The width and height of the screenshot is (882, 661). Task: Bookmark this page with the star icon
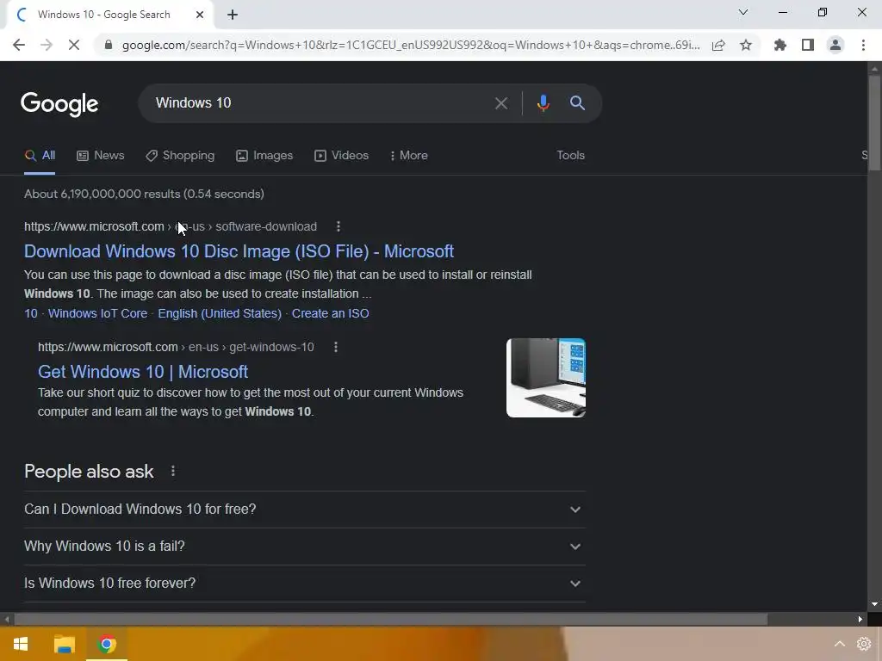pos(746,45)
